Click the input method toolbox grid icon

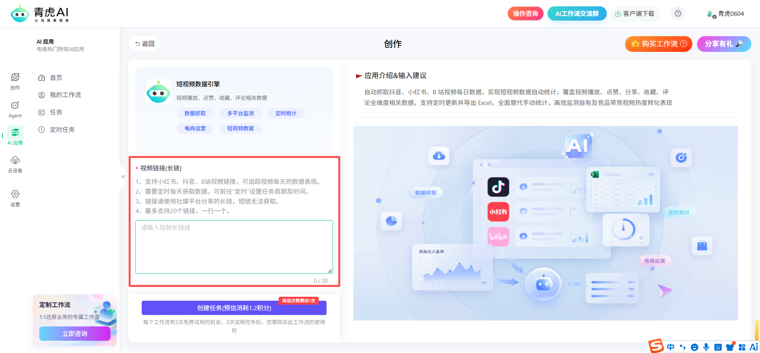point(742,347)
